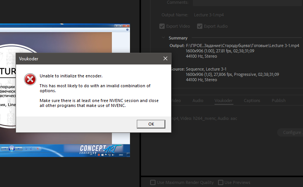Close the Voukoder dialog with the X
The width and height of the screenshot is (303, 187).
coord(165,59)
